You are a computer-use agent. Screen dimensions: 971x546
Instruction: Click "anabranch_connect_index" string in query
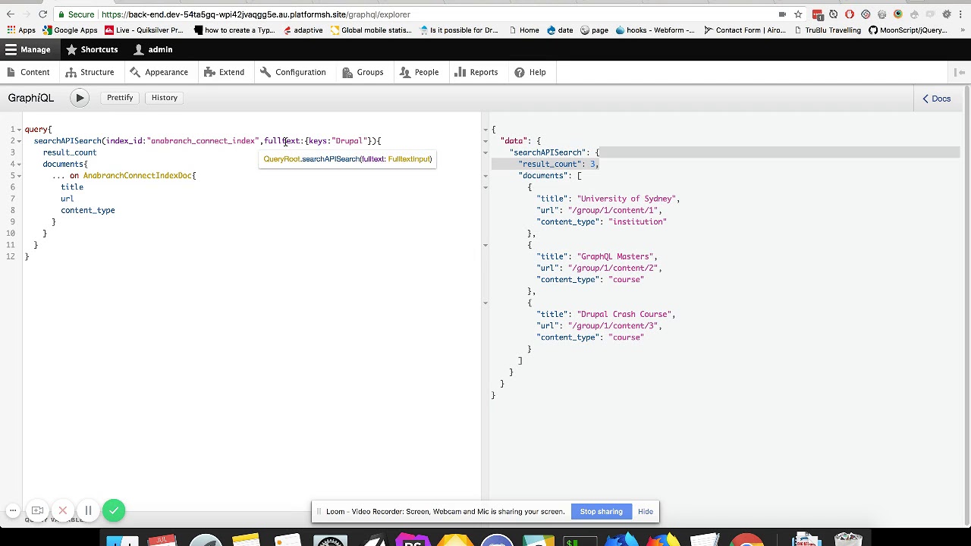203,141
